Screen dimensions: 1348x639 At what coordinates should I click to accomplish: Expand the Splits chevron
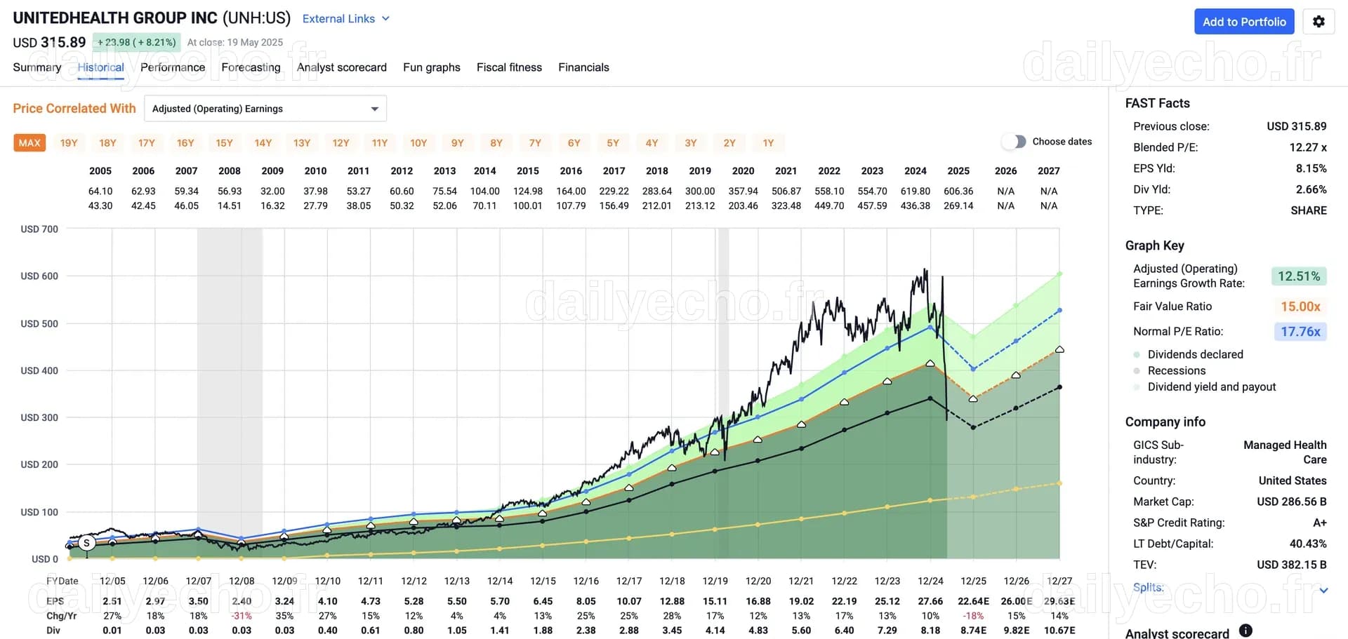click(1323, 590)
